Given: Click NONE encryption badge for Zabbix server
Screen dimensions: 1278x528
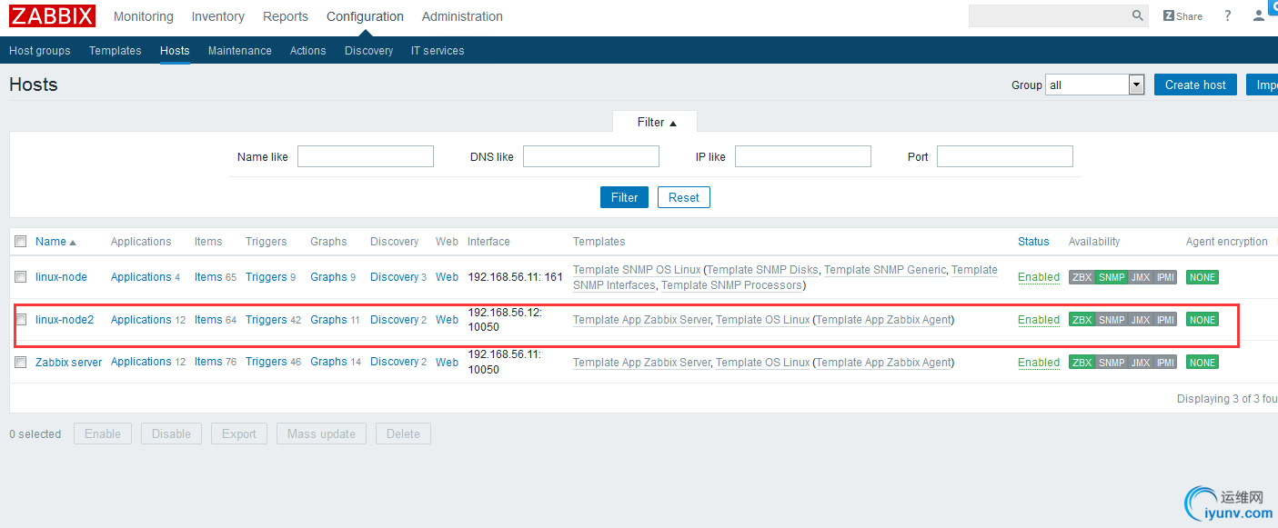Looking at the screenshot, I should tap(1203, 363).
